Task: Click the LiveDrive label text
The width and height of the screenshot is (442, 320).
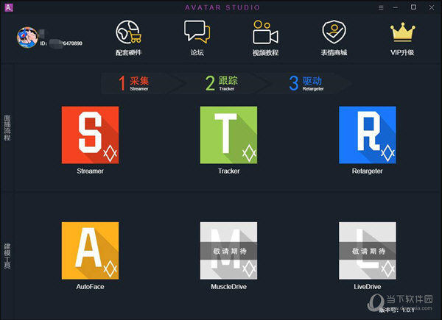Action: coord(368,287)
